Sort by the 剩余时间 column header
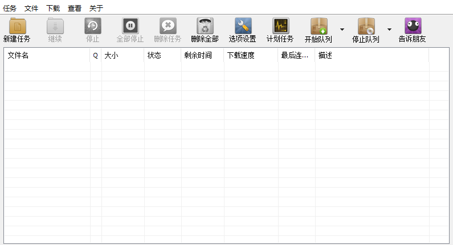 [x=202, y=55]
